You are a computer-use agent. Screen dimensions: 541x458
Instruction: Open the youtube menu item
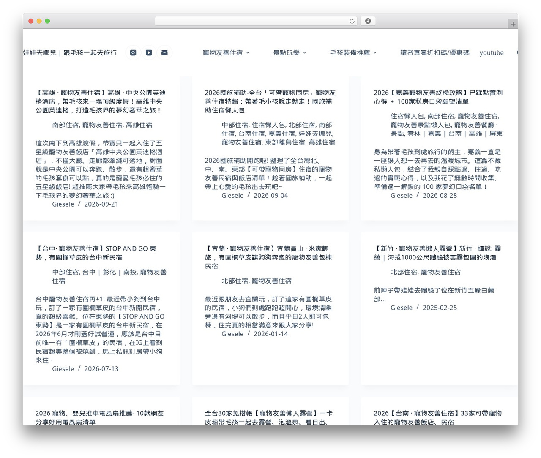click(492, 53)
